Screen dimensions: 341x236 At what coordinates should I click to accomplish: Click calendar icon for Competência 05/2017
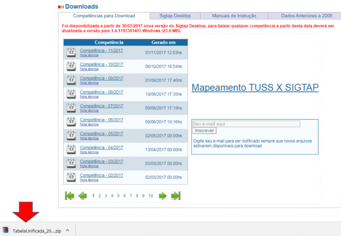(x=71, y=136)
